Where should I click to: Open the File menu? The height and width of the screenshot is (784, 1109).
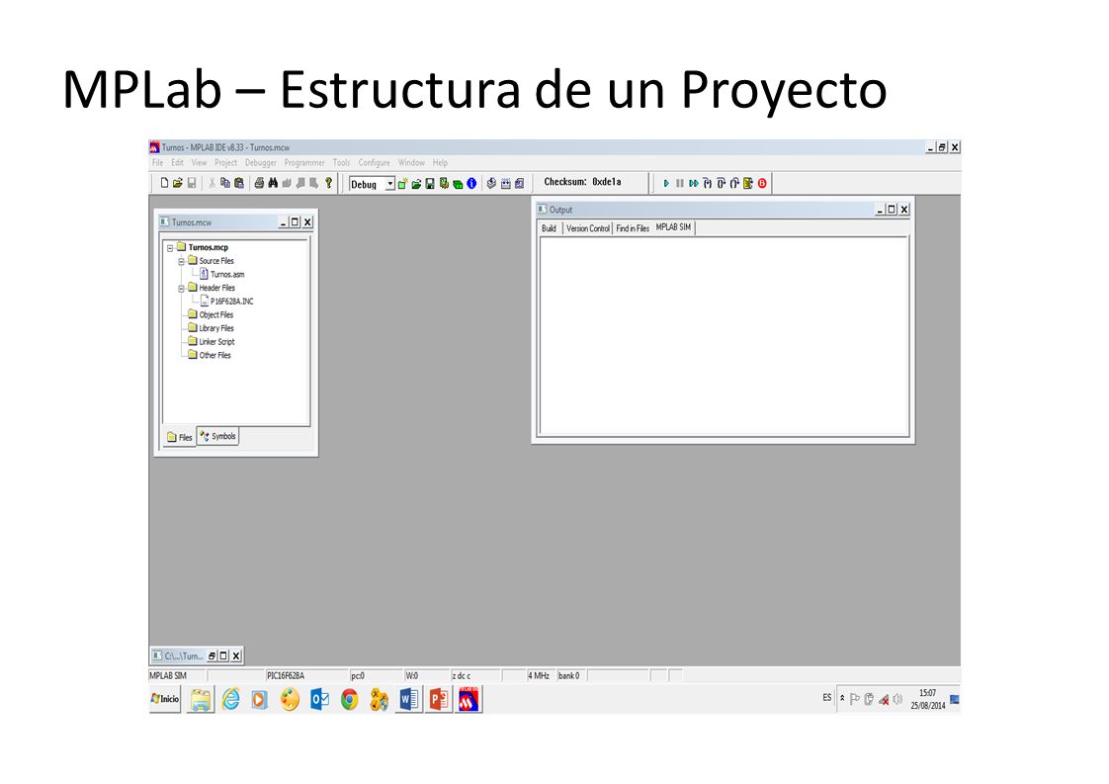pos(158,163)
